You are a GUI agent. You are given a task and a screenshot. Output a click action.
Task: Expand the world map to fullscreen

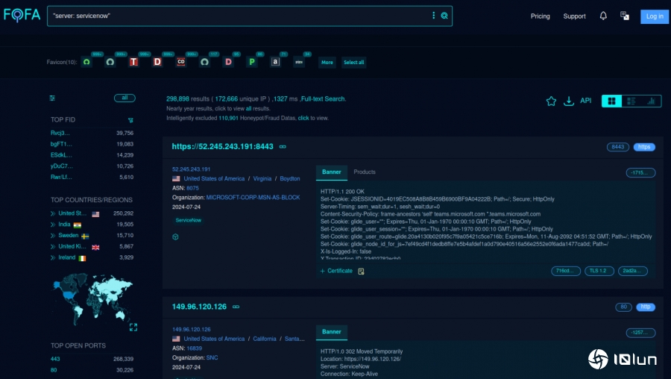tap(133, 327)
